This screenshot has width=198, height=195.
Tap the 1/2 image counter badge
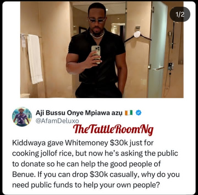click(180, 14)
